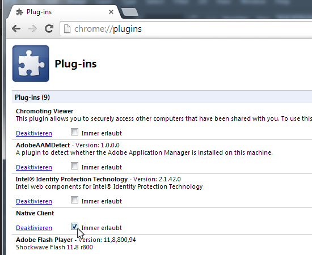Viewport: 312px width, 255px height.
Task: Click the Adobe Application Manager description text
Action: click(144, 152)
